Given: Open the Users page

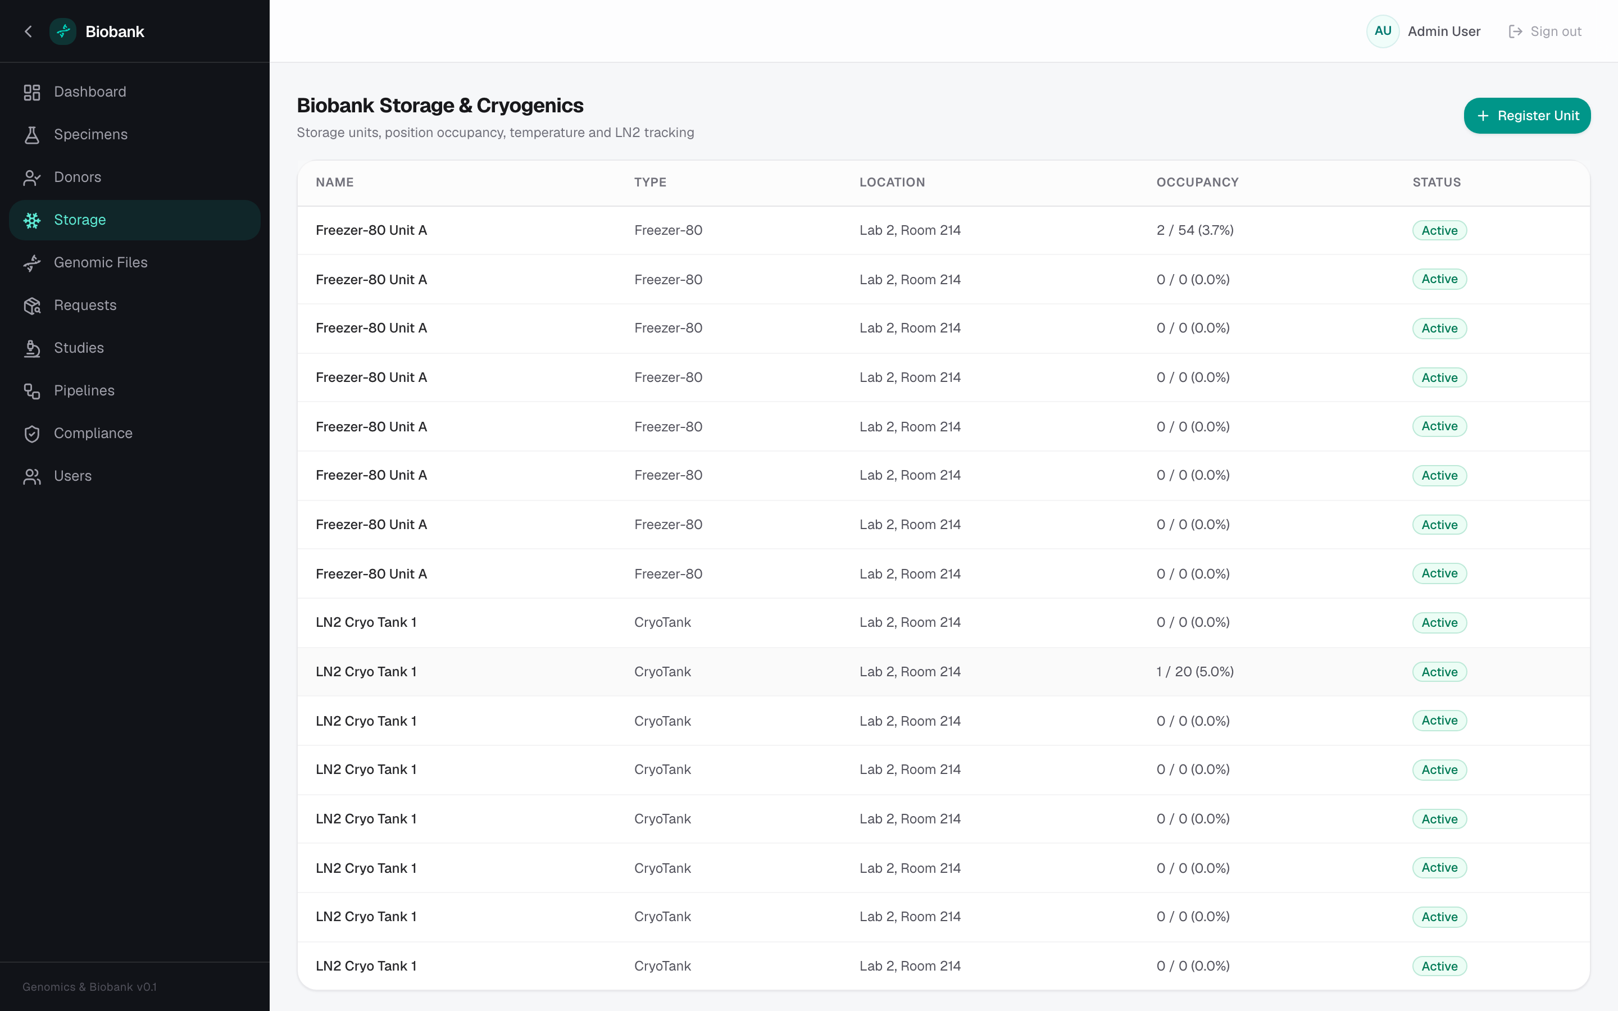Looking at the screenshot, I should [134, 477].
